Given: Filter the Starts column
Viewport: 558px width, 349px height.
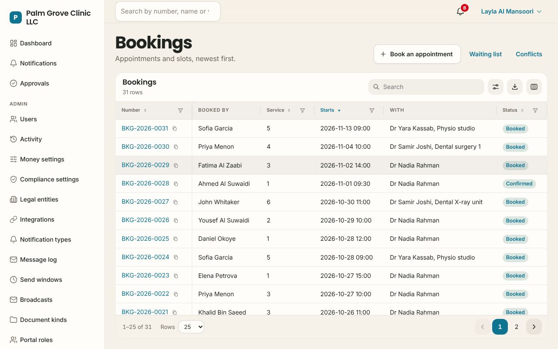Looking at the screenshot, I should [x=372, y=110].
